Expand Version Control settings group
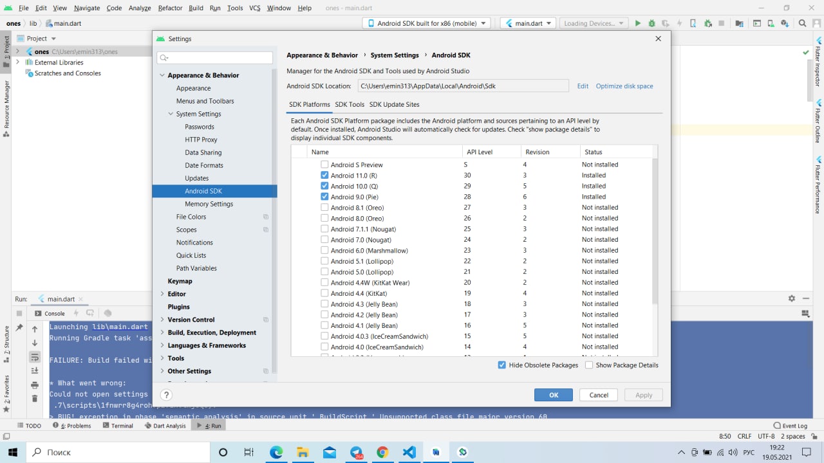This screenshot has height=463, width=824. 162,320
